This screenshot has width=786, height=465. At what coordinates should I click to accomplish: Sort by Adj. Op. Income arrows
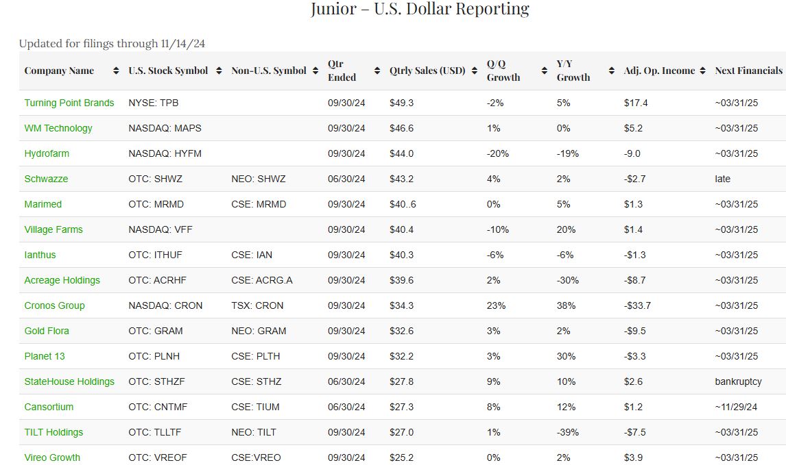[703, 71]
